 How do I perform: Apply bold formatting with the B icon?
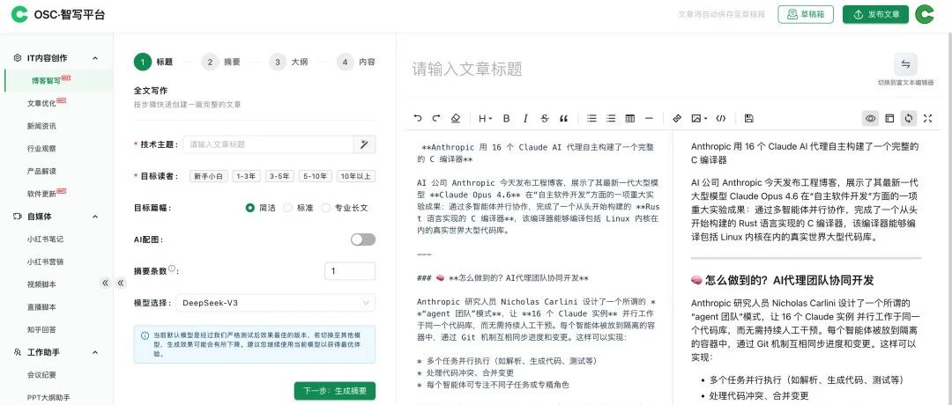coord(506,118)
